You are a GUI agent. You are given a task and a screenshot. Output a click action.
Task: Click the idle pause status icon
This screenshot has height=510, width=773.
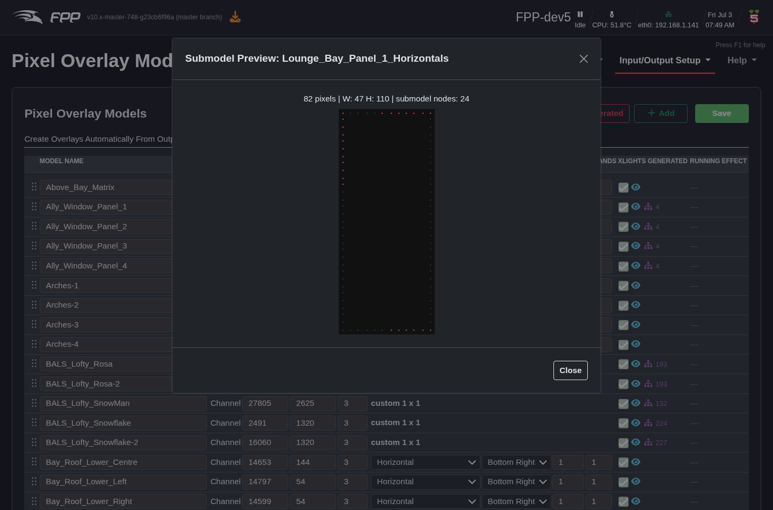(580, 14)
